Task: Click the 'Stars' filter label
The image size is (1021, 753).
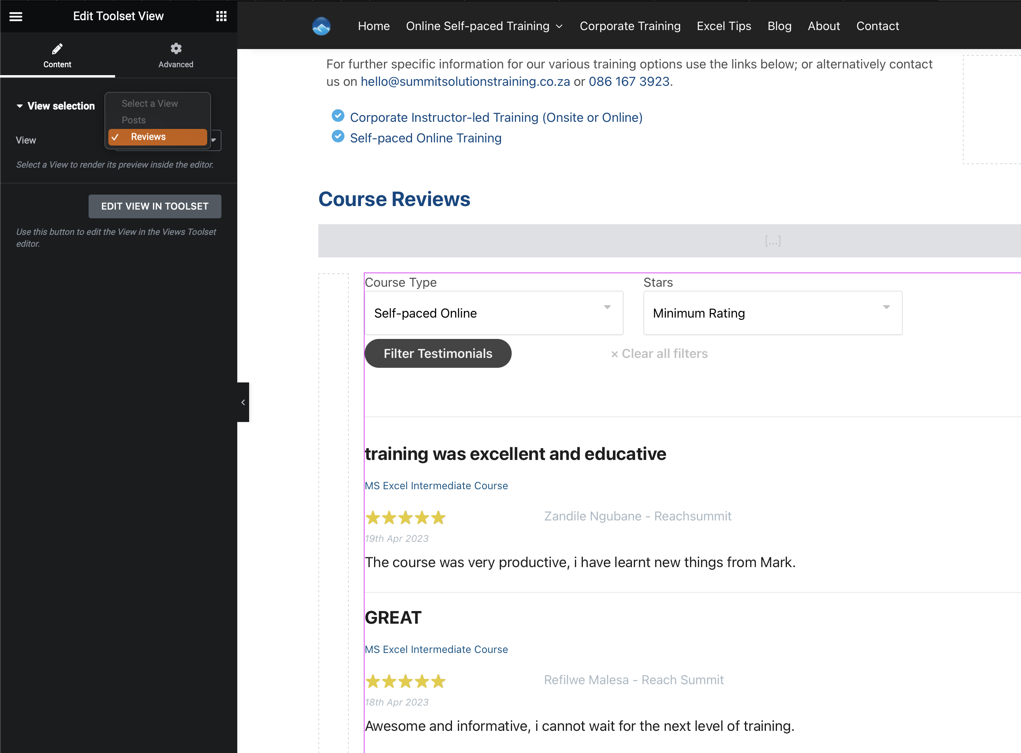Action: pyautogui.click(x=658, y=283)
